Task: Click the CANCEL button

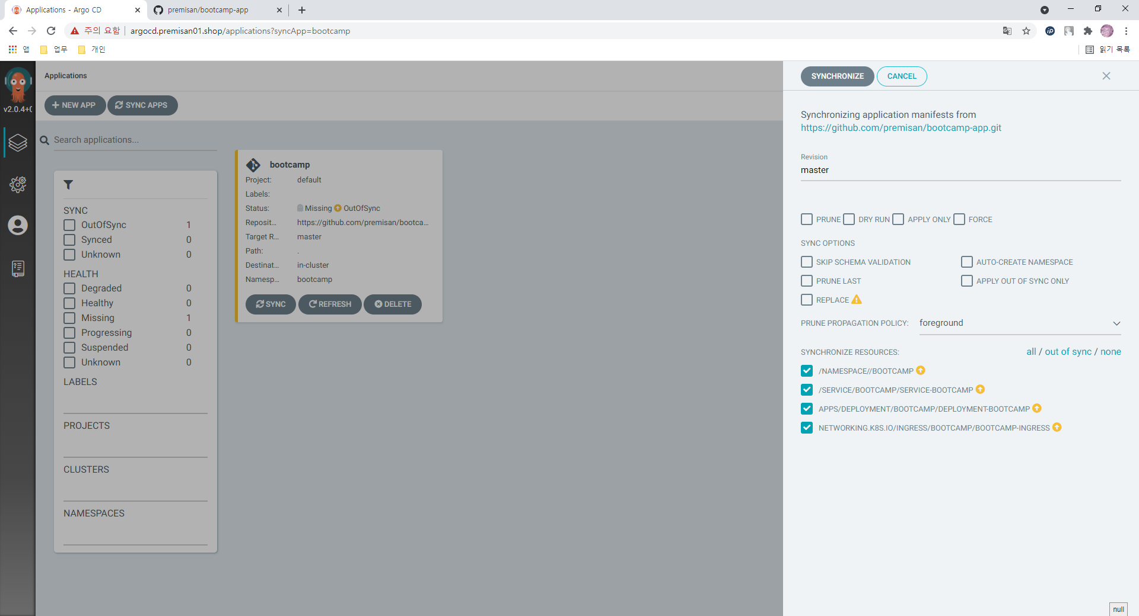Action: click(x=902, y=76)
